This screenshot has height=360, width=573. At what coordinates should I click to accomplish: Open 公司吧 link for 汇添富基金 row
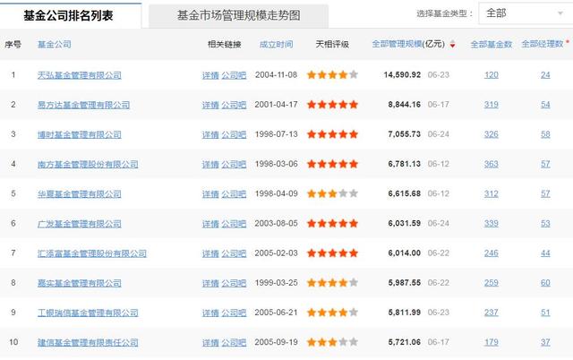point(234,253)
